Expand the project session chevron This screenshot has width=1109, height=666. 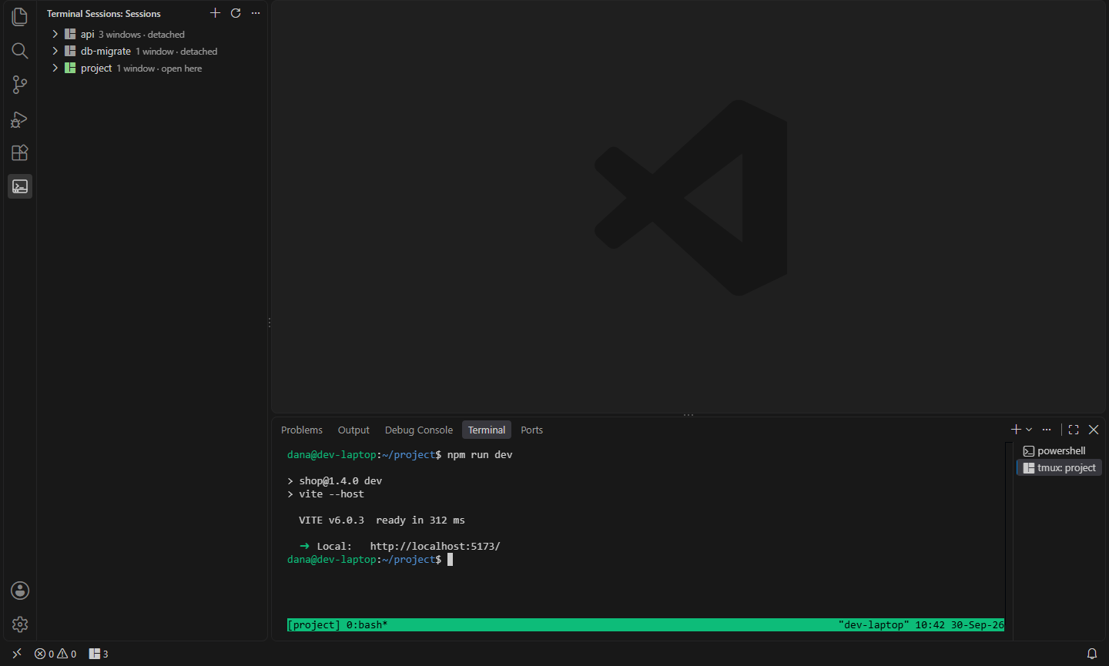pos(55,69)
